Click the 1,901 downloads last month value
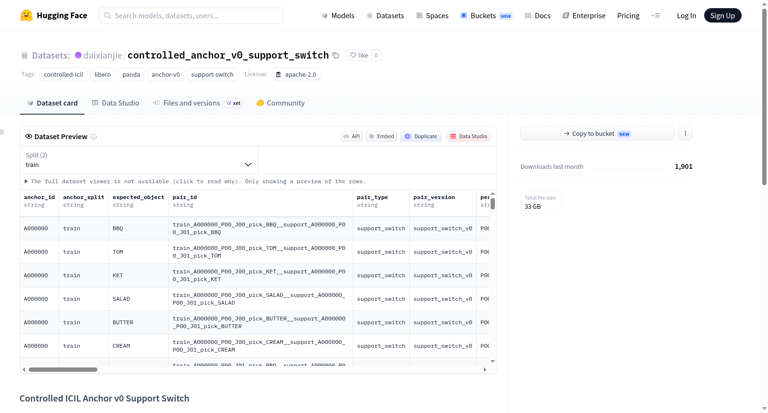The width and height of the screenshot is (768, 413). [x=684, y=166]
